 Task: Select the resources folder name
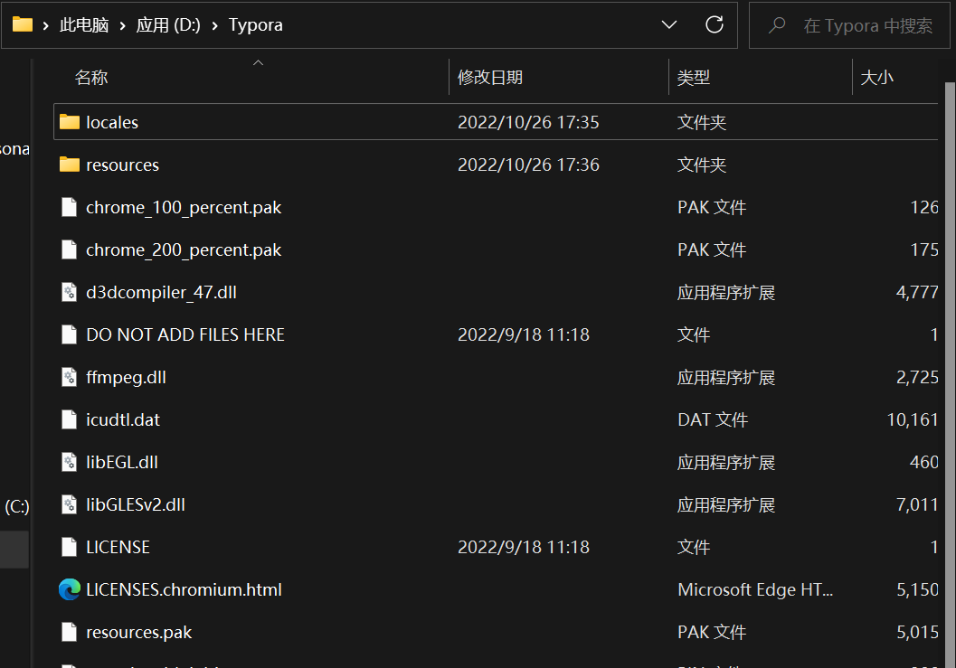(x=122, y=165)
